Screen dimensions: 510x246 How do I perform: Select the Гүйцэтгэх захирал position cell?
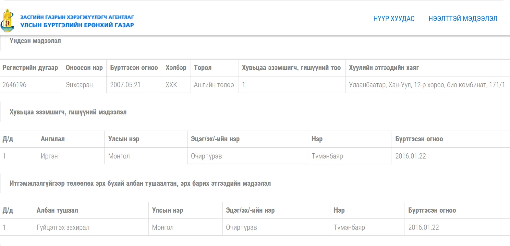tap(63, 228)
